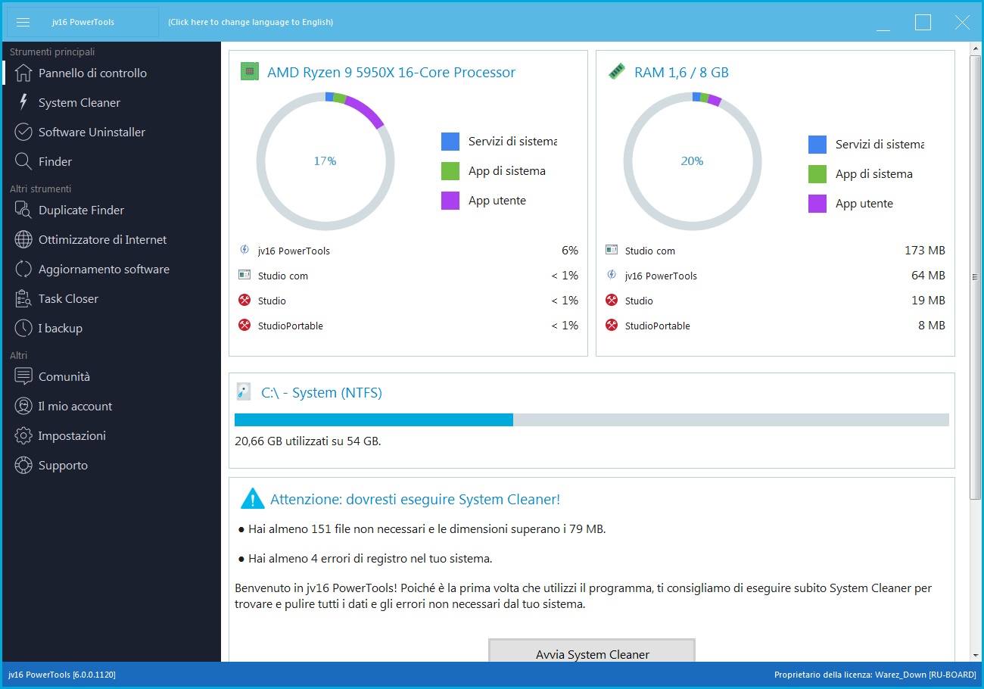
Task: Open Impostazioni settings page
Action: pos(111,435)
